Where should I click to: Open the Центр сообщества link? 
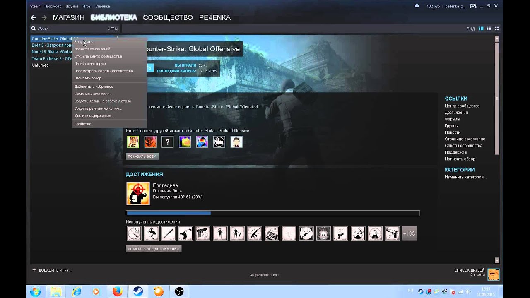click(x=462, y=106)
